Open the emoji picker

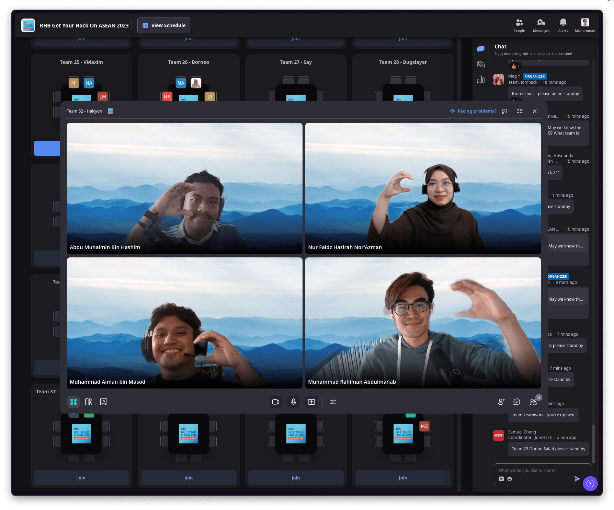pyautogui.click(x=510, y=478)
